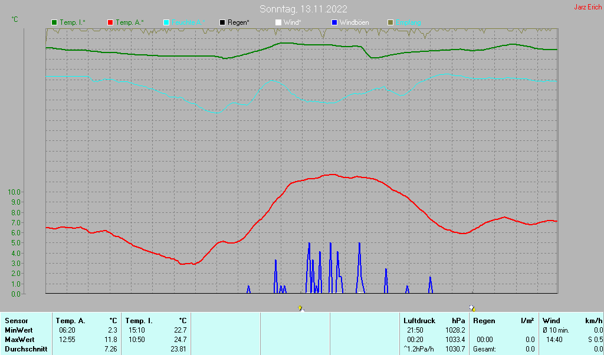
Task: Click the Regen* legend label
Action: coord(238,23)
